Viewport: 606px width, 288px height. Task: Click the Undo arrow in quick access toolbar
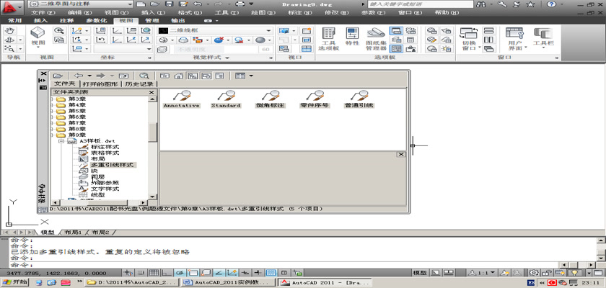click(197, 4)
